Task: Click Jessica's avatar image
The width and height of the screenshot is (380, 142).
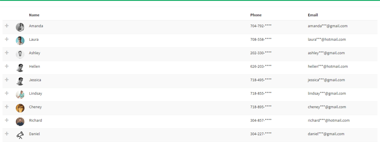Action: (20, 81)
